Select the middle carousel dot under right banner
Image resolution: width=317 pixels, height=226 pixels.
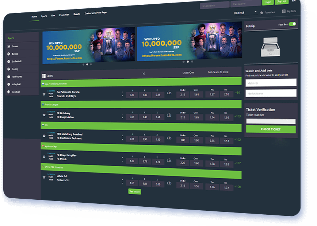coord(188,62)
